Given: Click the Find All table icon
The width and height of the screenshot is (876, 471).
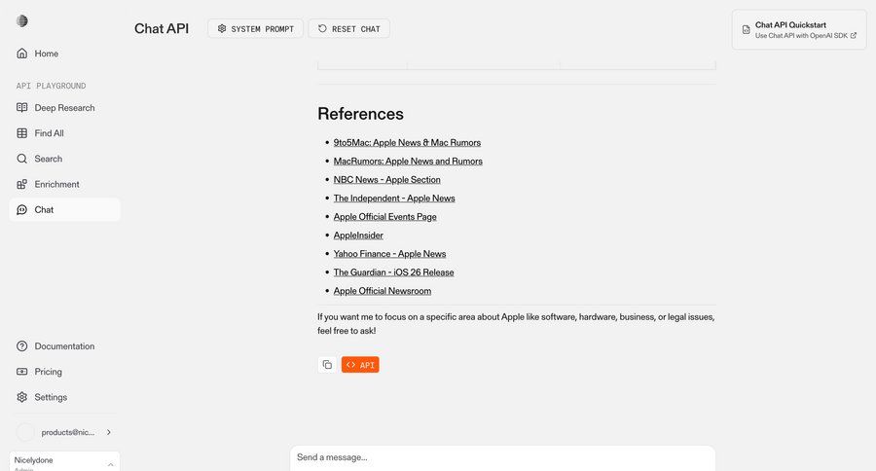Looking at the screenshot, I should (22, 133).
